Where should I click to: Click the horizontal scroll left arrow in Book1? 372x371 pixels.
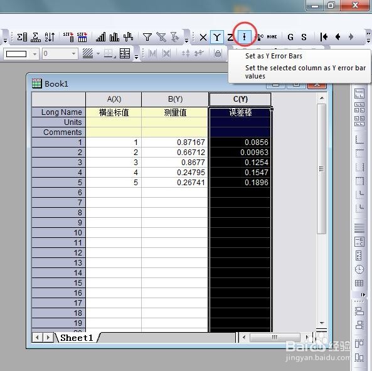coord(244,337)
